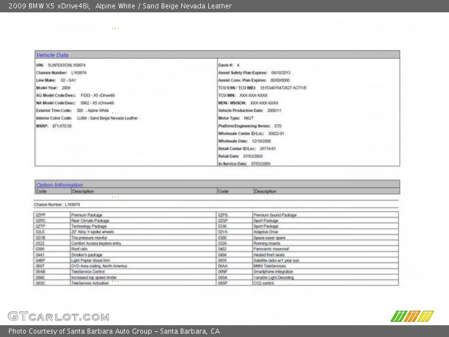
Task: Click the Chassis Number L169974 above options table
Action: [57, 204]
